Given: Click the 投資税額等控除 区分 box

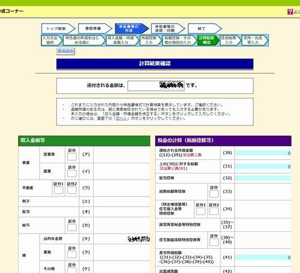Looking at the screenshot, I should pyautogui.click(x=214, y=194).
